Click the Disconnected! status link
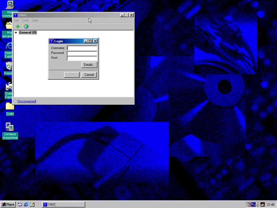The height and width of the screenshot is (208, 277). point(27,101)
